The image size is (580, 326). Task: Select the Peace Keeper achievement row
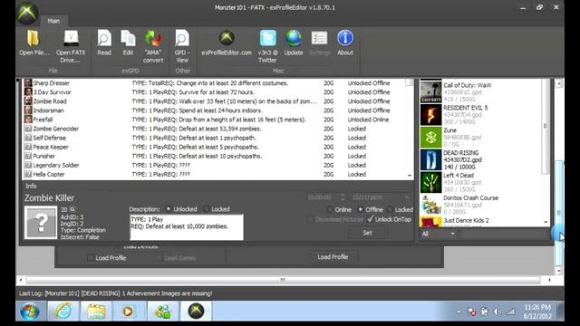click(217, 147)
